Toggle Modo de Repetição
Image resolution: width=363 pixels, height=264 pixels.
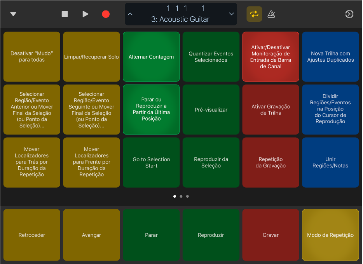coord(330,235)
